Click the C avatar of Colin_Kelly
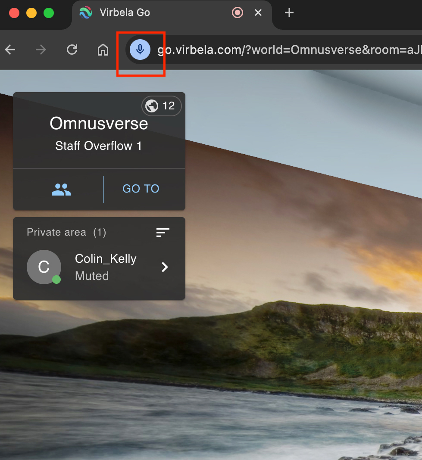The height and width of the screenshot is (460, 422). [x=44, y=267]
